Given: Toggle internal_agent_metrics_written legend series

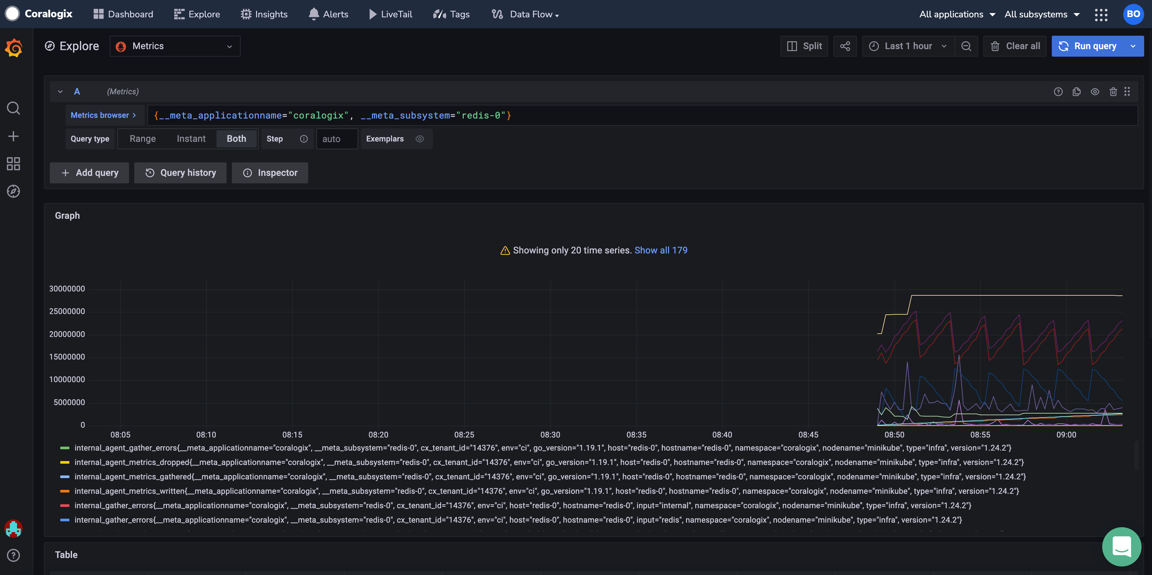Looking at the screenshot, I should [x=547, y=491].
